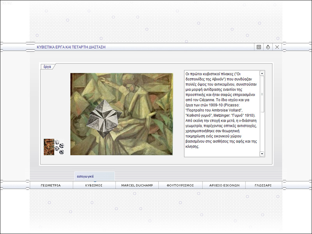Image resolution: width=312 pixels, height=234 pixels.
Task: Select the έργα tab
Action: pos(47,67)
